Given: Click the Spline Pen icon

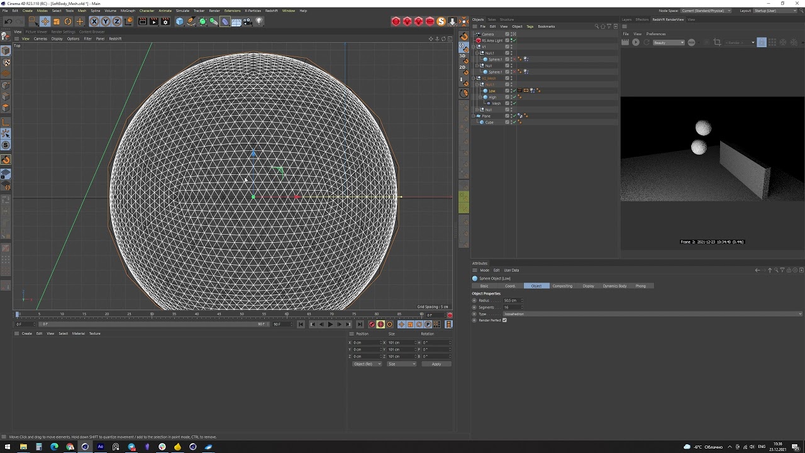Looking at the screenshot, I should (191, 21).
